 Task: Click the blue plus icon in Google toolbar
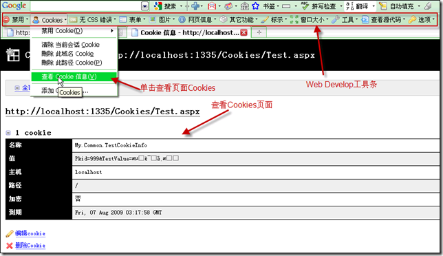click(195, 6)
